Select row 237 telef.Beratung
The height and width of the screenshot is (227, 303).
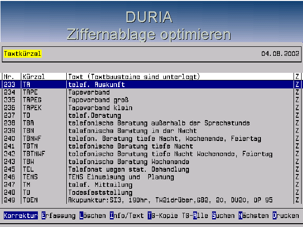tap(151, 115)
